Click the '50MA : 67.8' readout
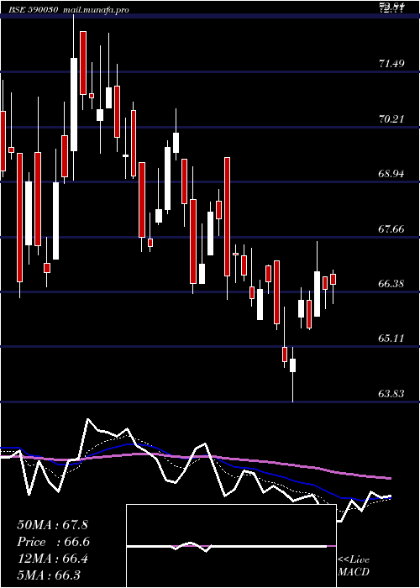The image size is (420, 588). (x=52, y=525)
